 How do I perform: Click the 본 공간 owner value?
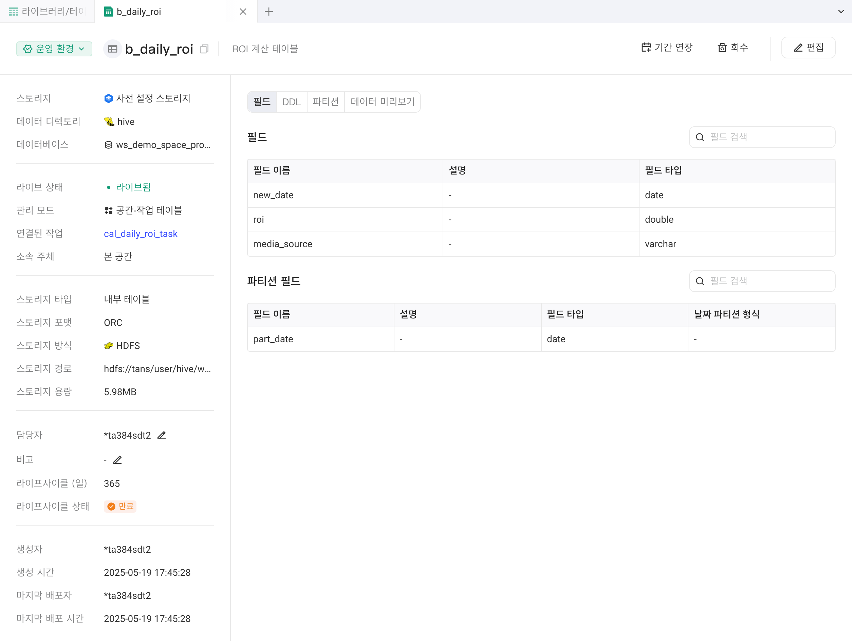[118, 257]
